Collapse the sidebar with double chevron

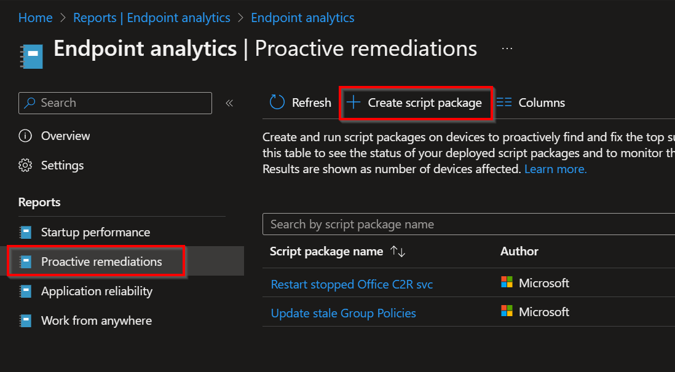pyautogui.click(x=229, y=103)
